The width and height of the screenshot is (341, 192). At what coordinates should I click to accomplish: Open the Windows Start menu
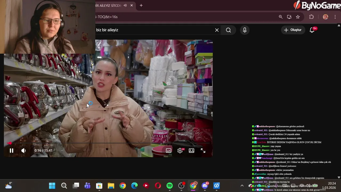point(52,186)
